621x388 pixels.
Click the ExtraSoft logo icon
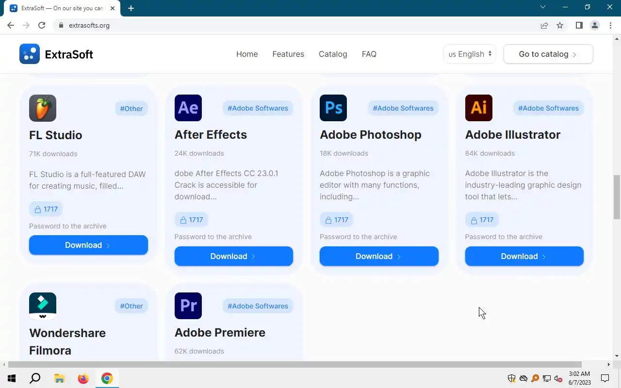tap(30, 54)
